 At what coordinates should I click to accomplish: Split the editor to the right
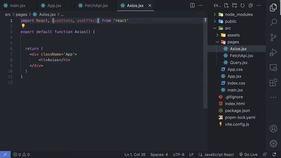tap(192, 6)
